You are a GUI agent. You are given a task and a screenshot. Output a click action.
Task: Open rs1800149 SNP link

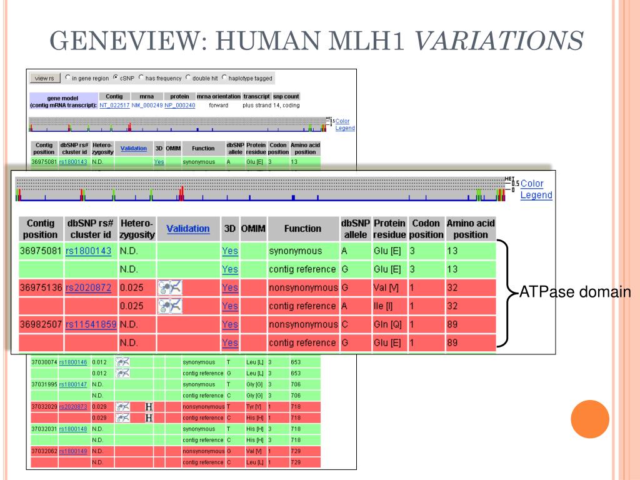(73, 451)
